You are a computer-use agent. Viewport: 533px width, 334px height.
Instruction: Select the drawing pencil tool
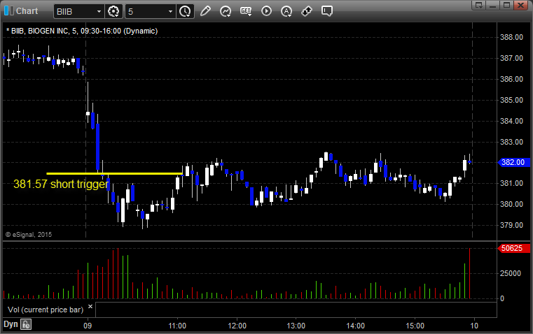pyautogui.click(x=205, y=11)
